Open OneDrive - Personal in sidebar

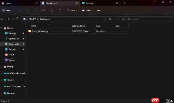click(x=16, y=73)
